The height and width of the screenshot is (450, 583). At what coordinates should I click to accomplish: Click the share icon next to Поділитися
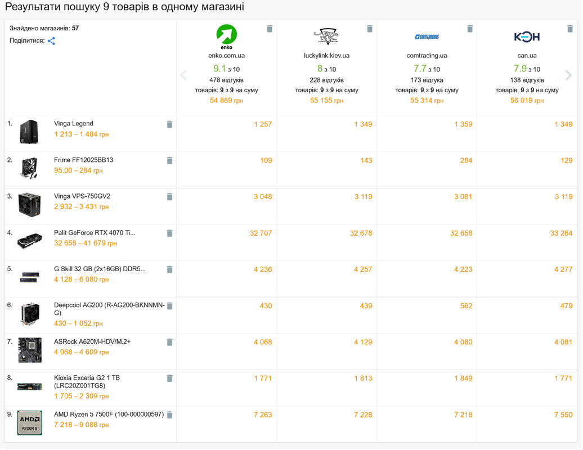(51, 41)
